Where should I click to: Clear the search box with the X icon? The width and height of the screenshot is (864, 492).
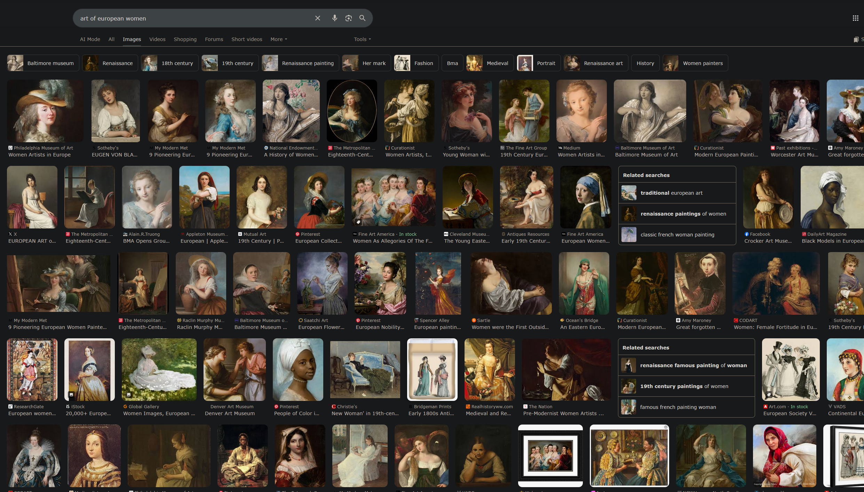317,18
